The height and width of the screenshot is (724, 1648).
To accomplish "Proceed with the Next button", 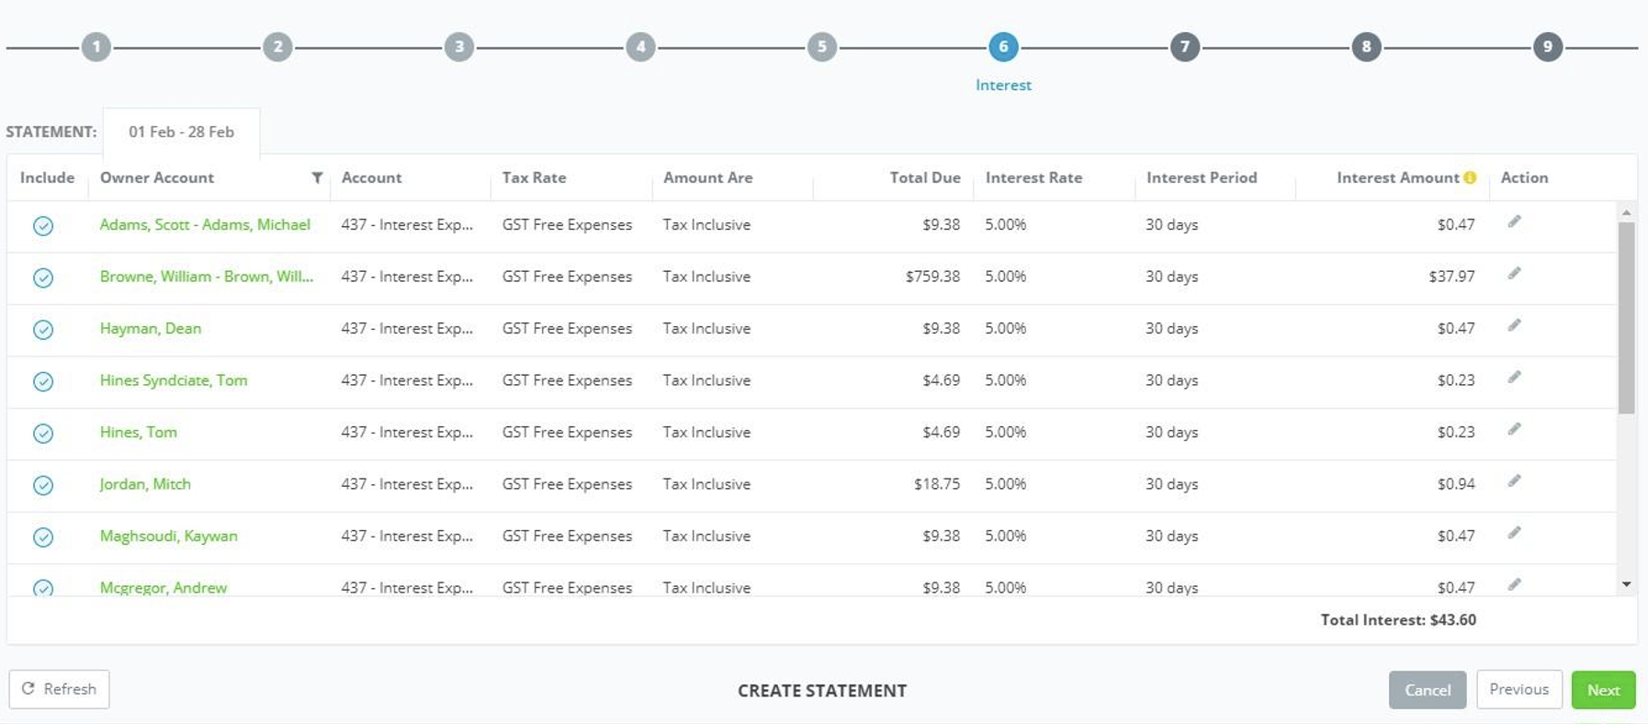I will coord(1604,690).
